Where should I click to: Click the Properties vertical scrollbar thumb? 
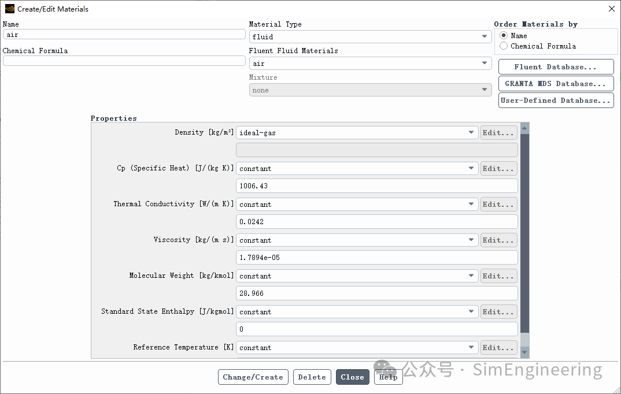[x=524, y=233]
